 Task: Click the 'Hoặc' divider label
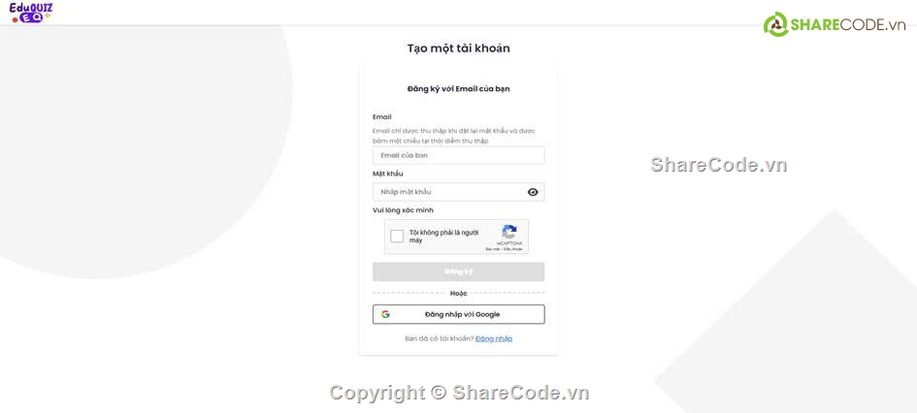458,293
